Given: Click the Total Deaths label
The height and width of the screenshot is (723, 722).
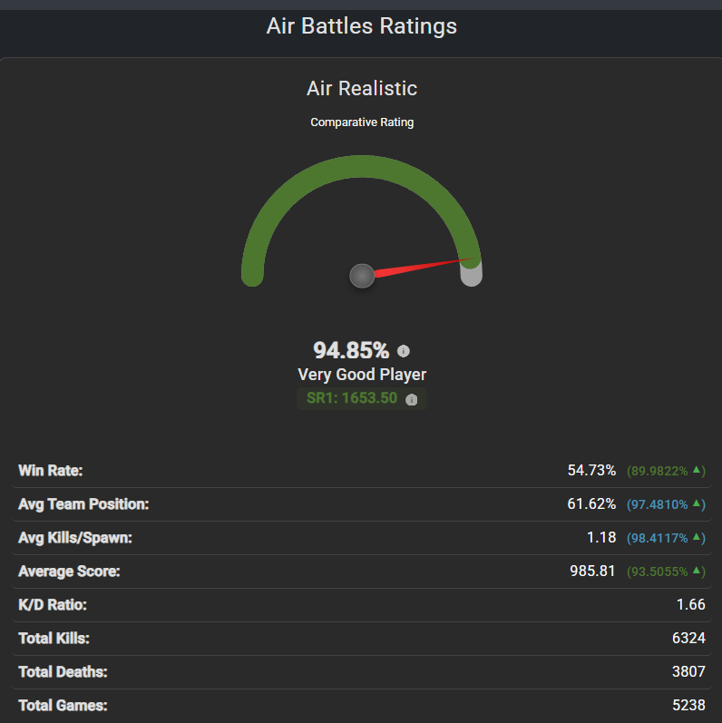Looking at the screenshot, I should coord(63,672).
